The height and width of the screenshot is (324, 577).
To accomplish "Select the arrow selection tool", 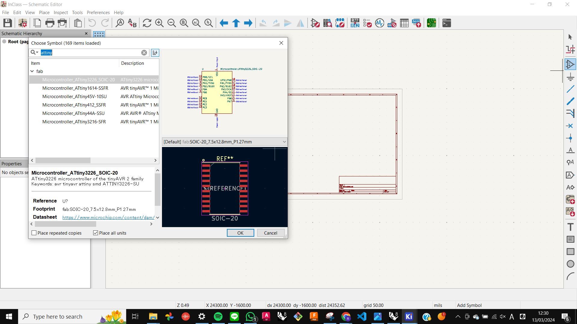I will tap(570, 37).
